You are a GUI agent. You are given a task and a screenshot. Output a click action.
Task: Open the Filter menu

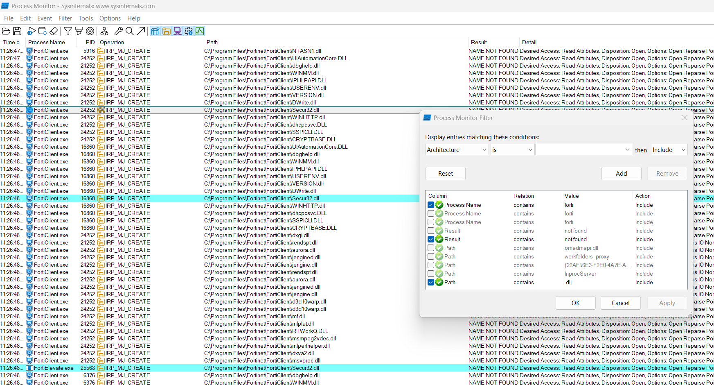click(x=65, y=18)
